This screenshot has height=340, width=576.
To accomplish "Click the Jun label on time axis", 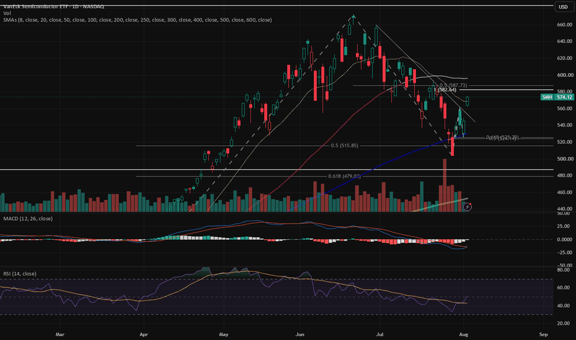I will (300, 334).
